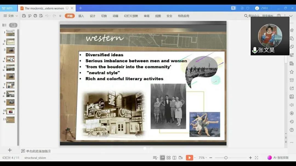
Task: Click fit-slide-to-window icon
Action: coord(257,158)
